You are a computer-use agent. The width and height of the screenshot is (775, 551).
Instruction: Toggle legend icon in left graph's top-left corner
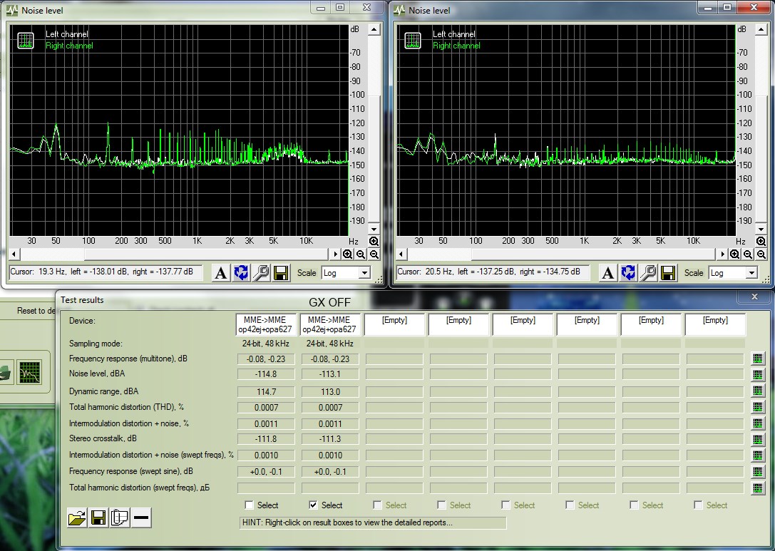click(26, 40)
